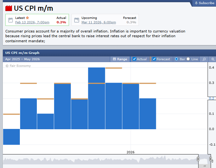
Task: Select the Bar radio button
Action: coord(176,59)
